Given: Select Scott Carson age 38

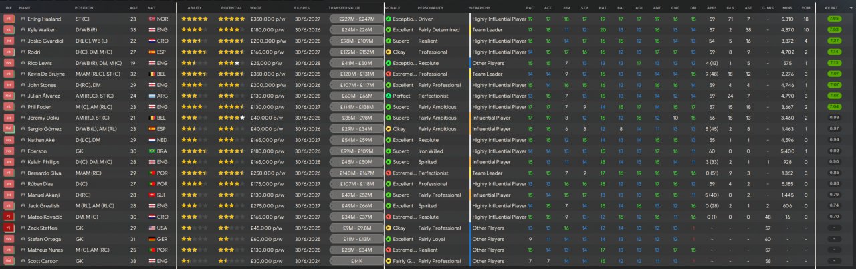Looking at the screenshot, I should pos(134,261).
